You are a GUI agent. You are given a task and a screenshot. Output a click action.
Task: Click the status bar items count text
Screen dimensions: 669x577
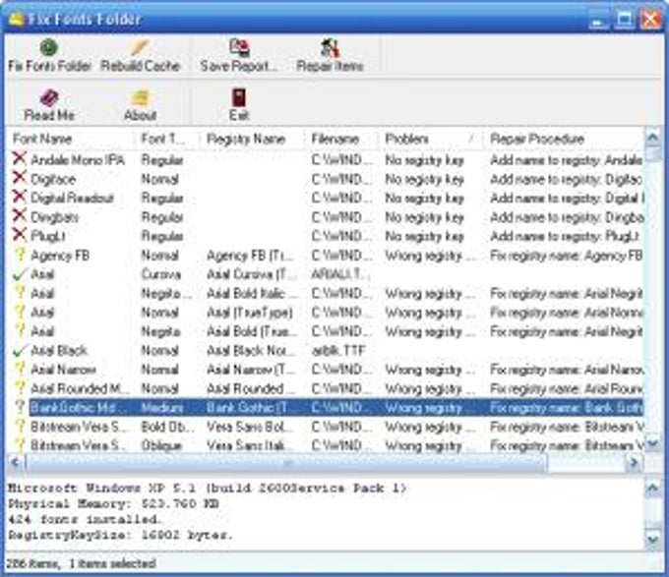[x=81, y=564]
